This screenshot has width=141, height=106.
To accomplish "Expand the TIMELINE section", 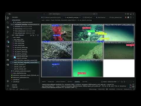I will point(15,87).
